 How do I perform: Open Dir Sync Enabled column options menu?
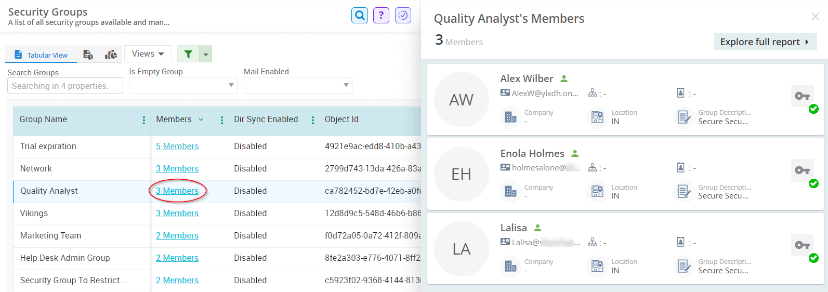tap(313, 120)
